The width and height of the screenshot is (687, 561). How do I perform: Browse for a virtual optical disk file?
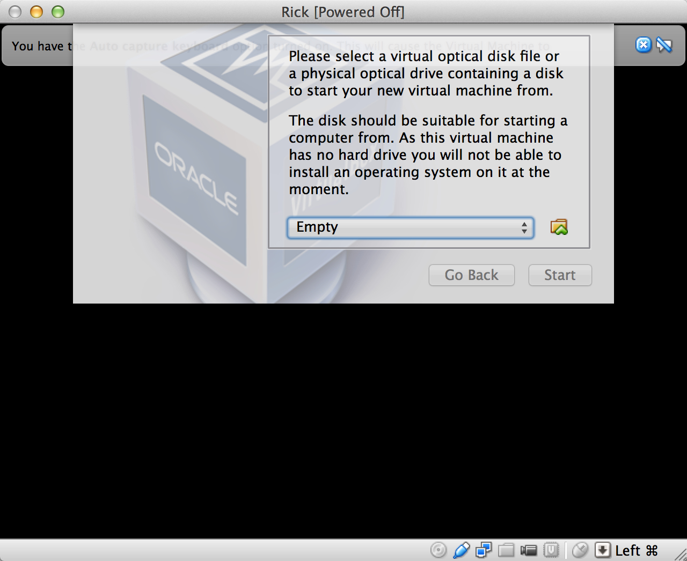click(x=559, y=227)
